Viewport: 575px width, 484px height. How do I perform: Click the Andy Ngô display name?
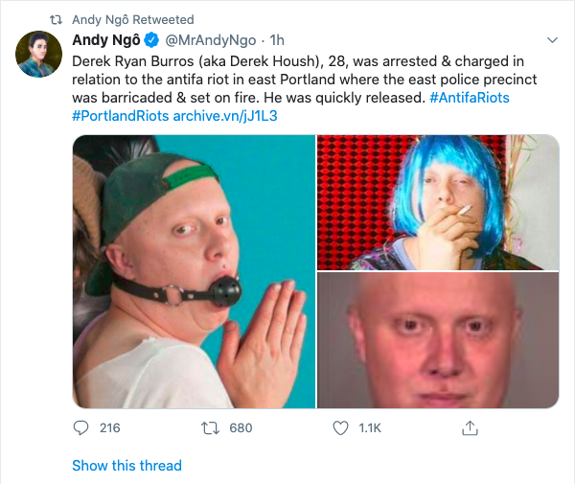tap(106, 40)
